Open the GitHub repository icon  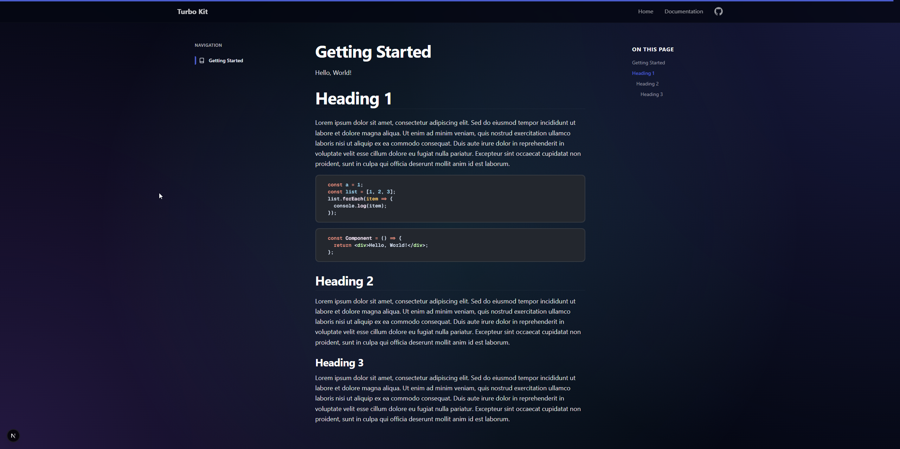pos(718,12)
